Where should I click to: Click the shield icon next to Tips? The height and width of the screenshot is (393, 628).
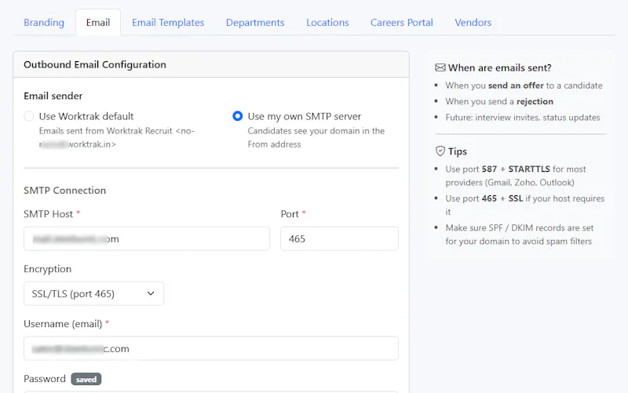click(x=440, y=151)
